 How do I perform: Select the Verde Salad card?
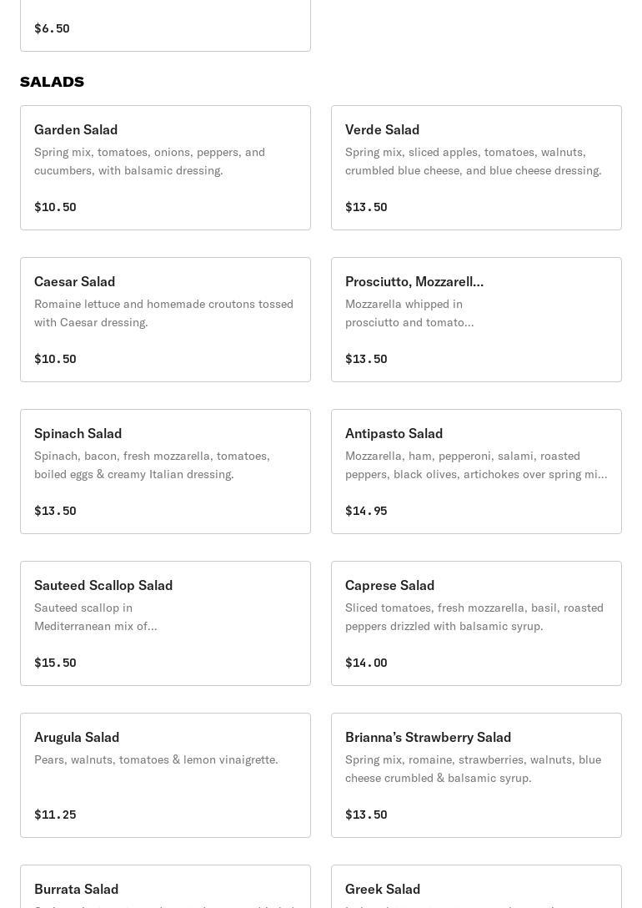click(476, 168)
